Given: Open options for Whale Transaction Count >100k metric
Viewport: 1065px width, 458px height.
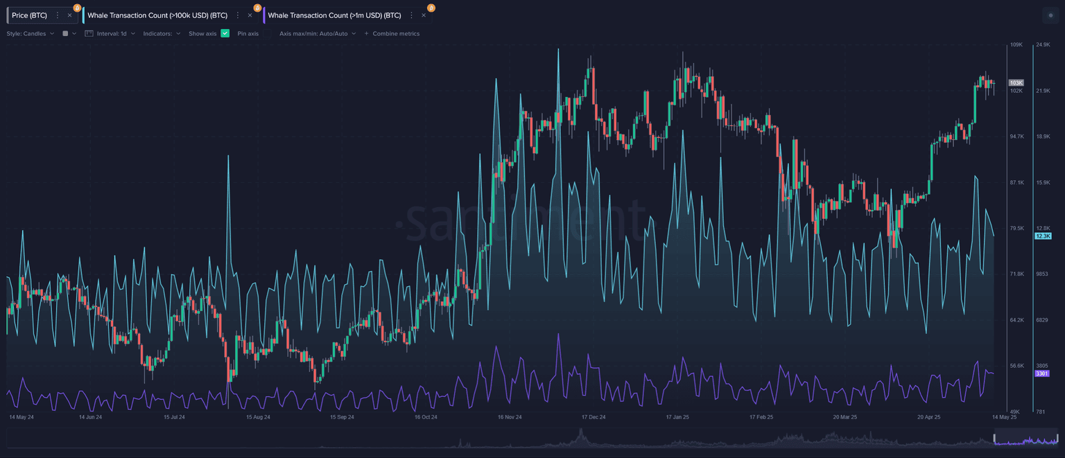Looking at the screenshot, I should [238, 15].
